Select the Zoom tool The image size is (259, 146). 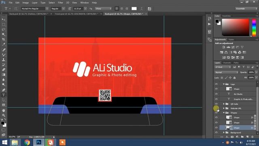pyautogui.click(x=4, y=115)
